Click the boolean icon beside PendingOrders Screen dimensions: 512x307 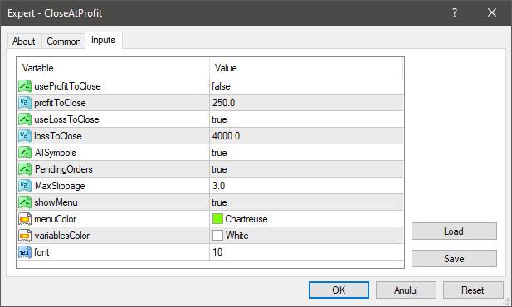coord(25,169)
